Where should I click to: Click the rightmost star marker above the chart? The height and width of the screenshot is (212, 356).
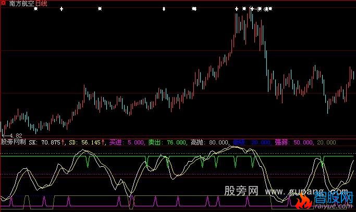coord(270,9)
